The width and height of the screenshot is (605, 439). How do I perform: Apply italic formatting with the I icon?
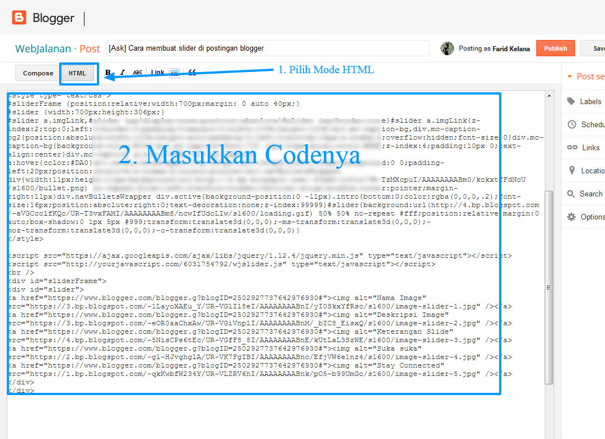(123, 73)
